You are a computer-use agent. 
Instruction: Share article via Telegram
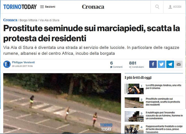coord(170,64)
